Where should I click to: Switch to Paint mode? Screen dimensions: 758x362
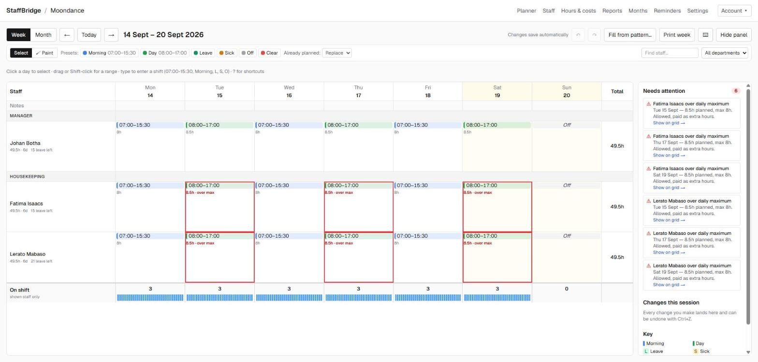tap(44, 53)
